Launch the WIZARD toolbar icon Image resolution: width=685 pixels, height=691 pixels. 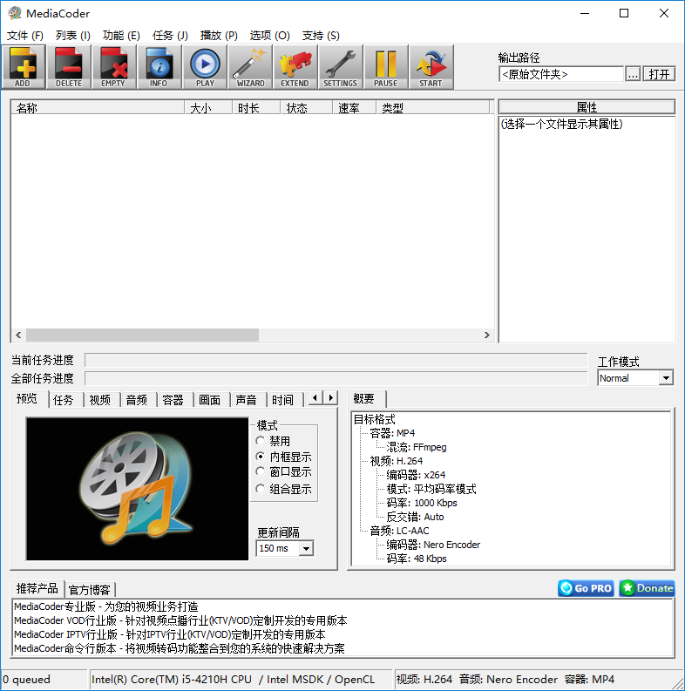coord(250,67)
